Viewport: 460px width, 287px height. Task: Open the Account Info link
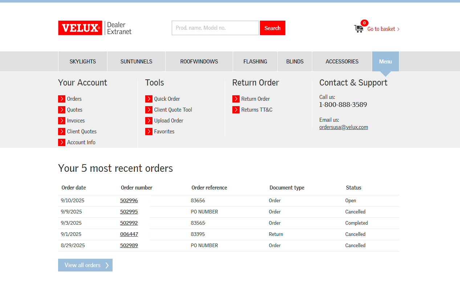(x=81, y=142)
